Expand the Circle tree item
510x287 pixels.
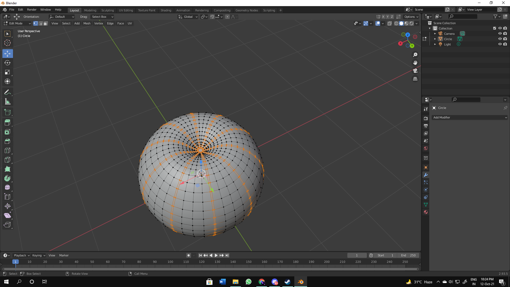tap(435, 39)
